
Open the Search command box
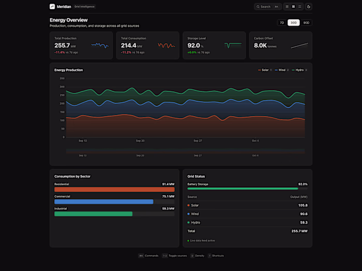coord(267,7)
